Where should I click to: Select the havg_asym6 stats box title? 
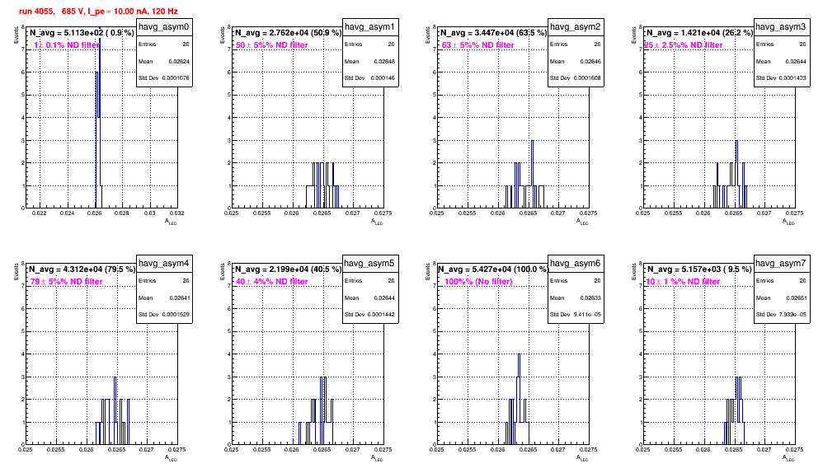576,263
